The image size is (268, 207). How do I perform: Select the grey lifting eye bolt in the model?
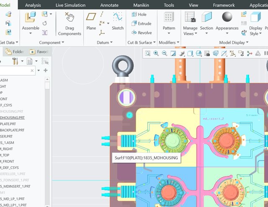(x=123, y=66)
